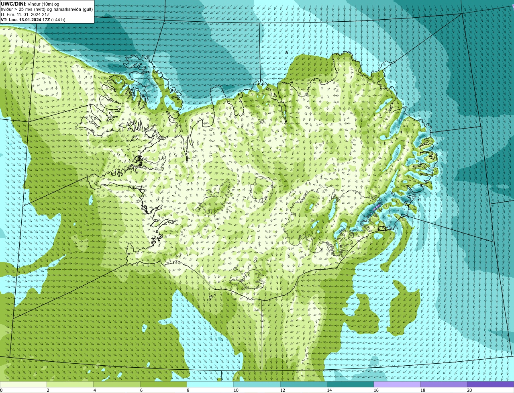
Task: Click the 2–4 m/s light green legend swatch
Action: tap(70, 384)
